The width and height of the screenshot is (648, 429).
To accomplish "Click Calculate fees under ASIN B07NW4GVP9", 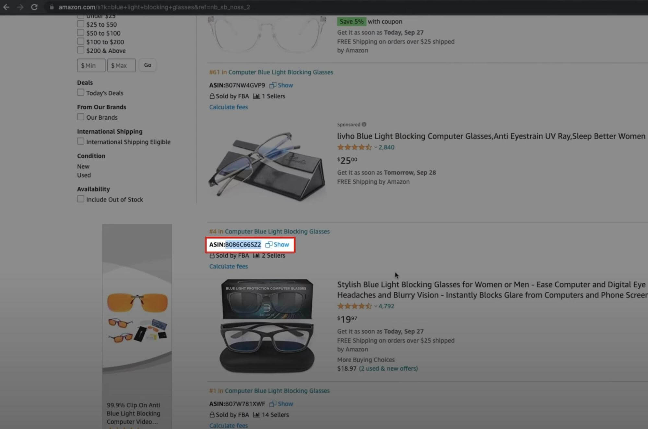I will click(x=229, y=107).
